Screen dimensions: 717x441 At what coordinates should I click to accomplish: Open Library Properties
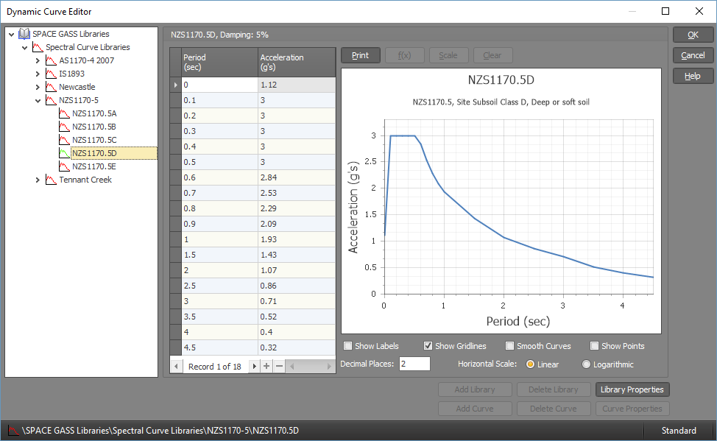point(632,389)
